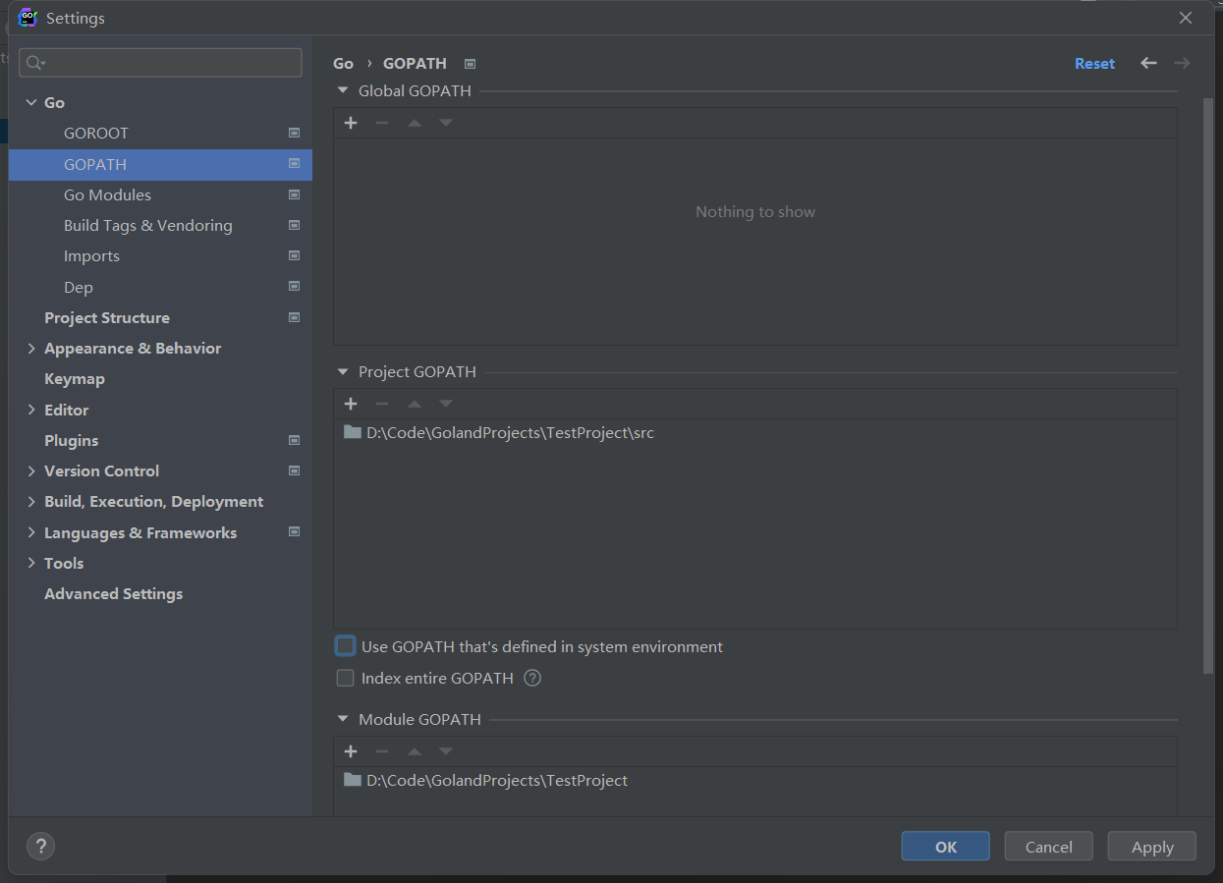The width and height of the screenshot is (1223, 883).
Task: Click project-level icon on Version Control row
Action: point(294,470)
